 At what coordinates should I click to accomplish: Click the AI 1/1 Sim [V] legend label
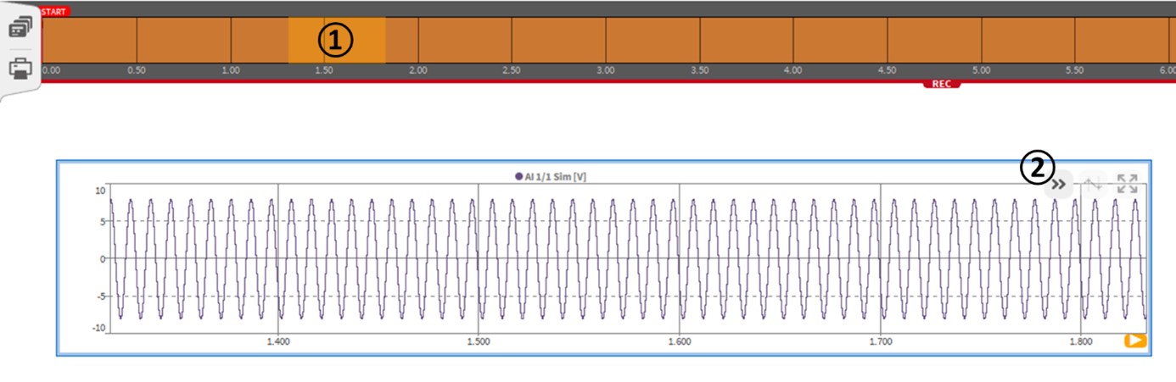(x=556, y=176)
